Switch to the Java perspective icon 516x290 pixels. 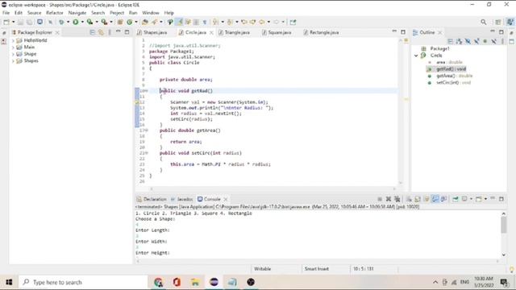(x=510, y=22)
